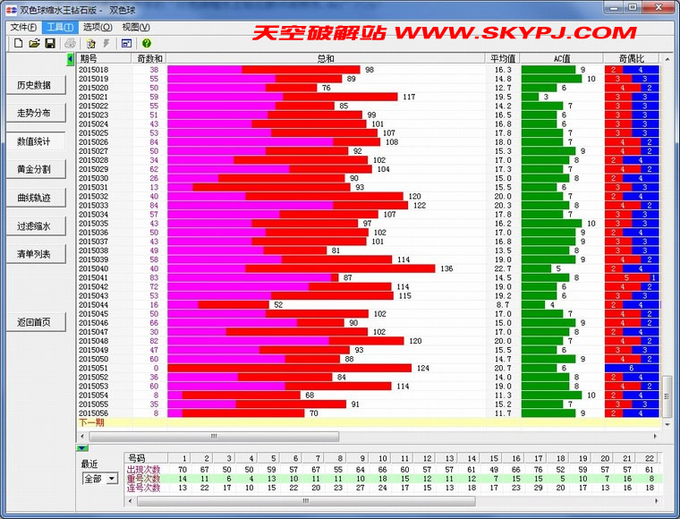
Task: Click the New file toolbar icon
Action: click(x=17, y=43)
